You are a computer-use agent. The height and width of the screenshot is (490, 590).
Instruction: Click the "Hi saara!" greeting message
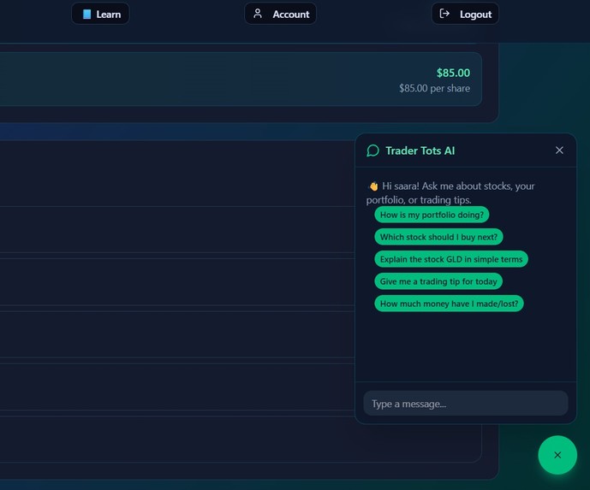[450, 192]
